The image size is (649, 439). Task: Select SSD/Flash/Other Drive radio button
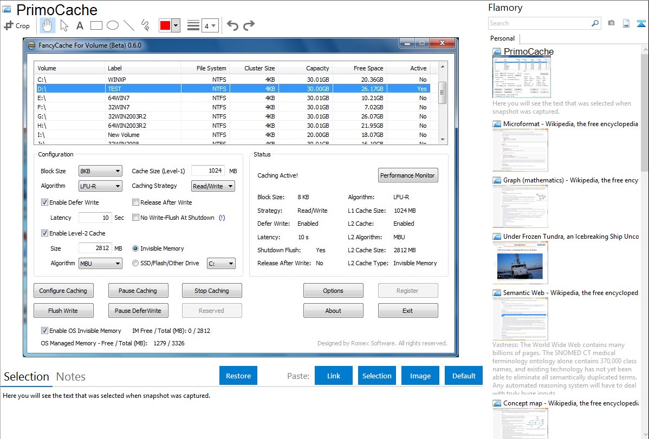(x=135, y=263)
